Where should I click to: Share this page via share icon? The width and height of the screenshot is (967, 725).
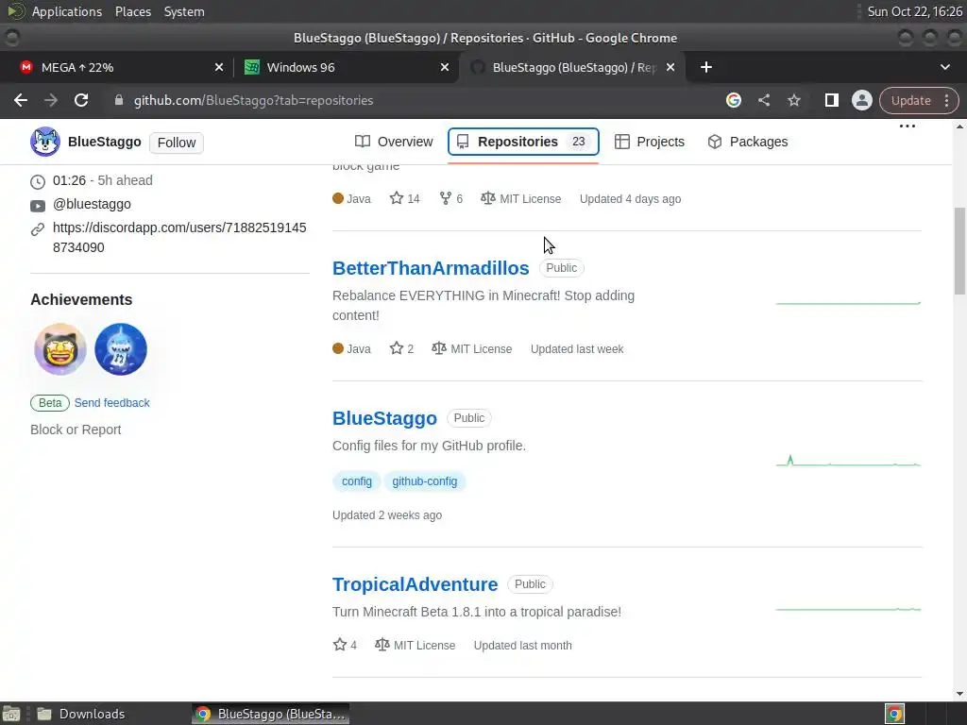point(763,100)
